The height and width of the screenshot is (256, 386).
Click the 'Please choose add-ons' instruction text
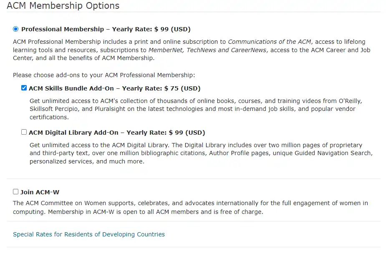(x=104, y=75)
